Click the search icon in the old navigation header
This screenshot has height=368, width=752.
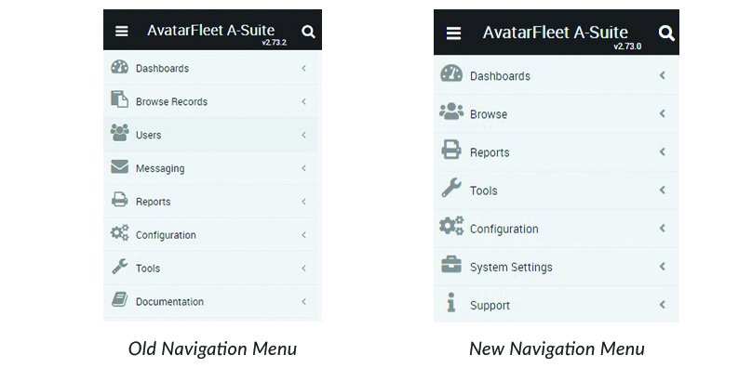click(308, 33)
